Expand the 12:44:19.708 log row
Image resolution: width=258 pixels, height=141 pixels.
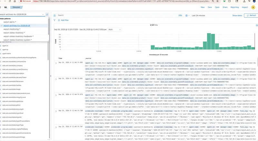pyautogui.click(x=56, y=111)
